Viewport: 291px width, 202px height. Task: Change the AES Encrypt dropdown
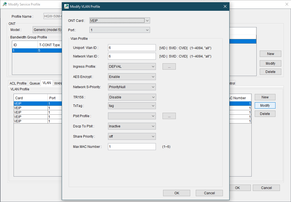pos(132,77)
